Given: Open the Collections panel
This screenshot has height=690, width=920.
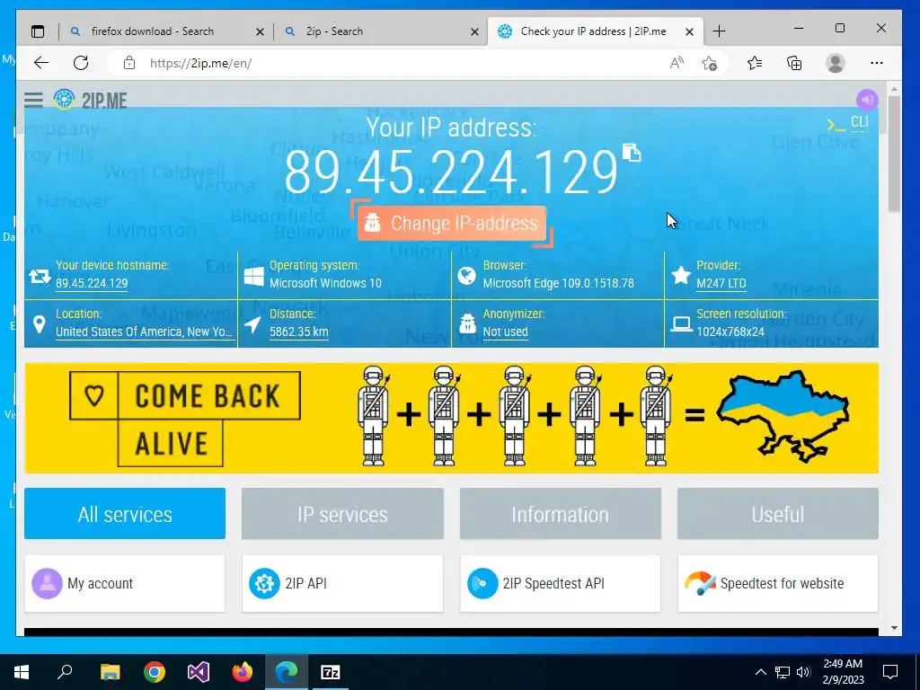Looking at the screenshot, I should (x=794, y=63).
